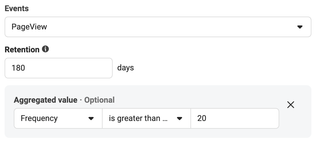Click empty space right of value 20
316x143 pixels.
[x=242, y=118]
